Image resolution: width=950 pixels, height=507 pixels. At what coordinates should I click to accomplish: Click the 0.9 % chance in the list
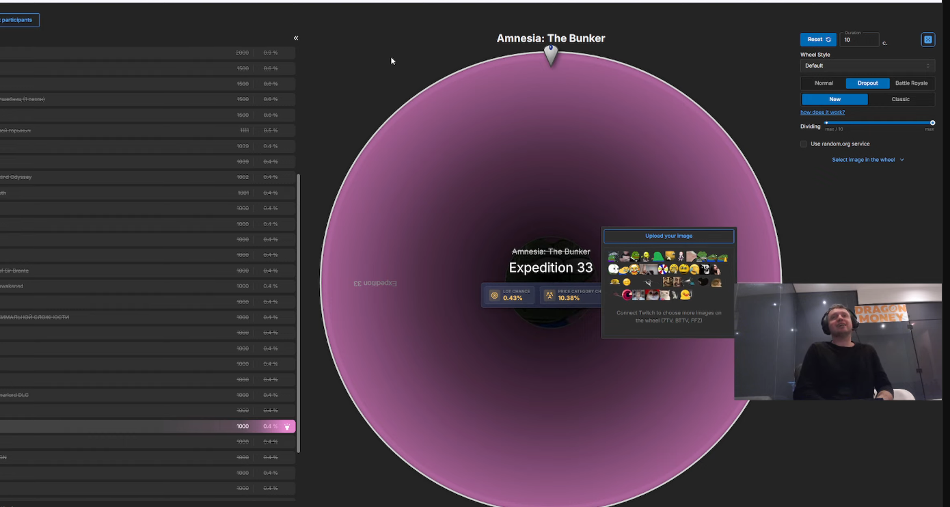[x=271, y=53]
